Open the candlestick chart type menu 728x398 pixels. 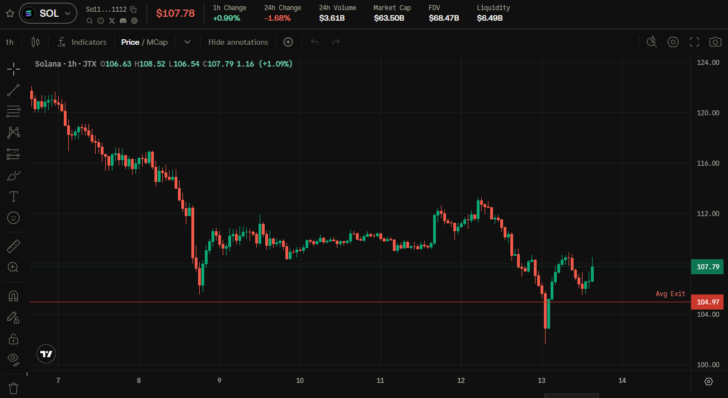tap(36, 42)
